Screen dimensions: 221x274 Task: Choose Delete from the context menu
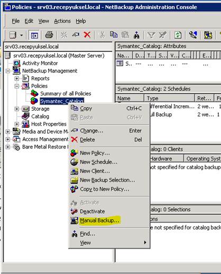(109, 140)
